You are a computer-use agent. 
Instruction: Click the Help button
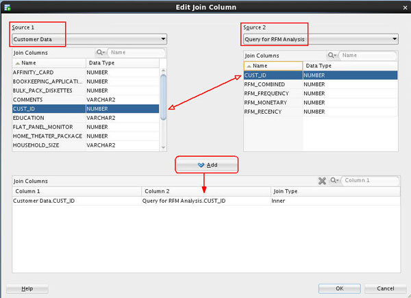click(x=27, y=288)
